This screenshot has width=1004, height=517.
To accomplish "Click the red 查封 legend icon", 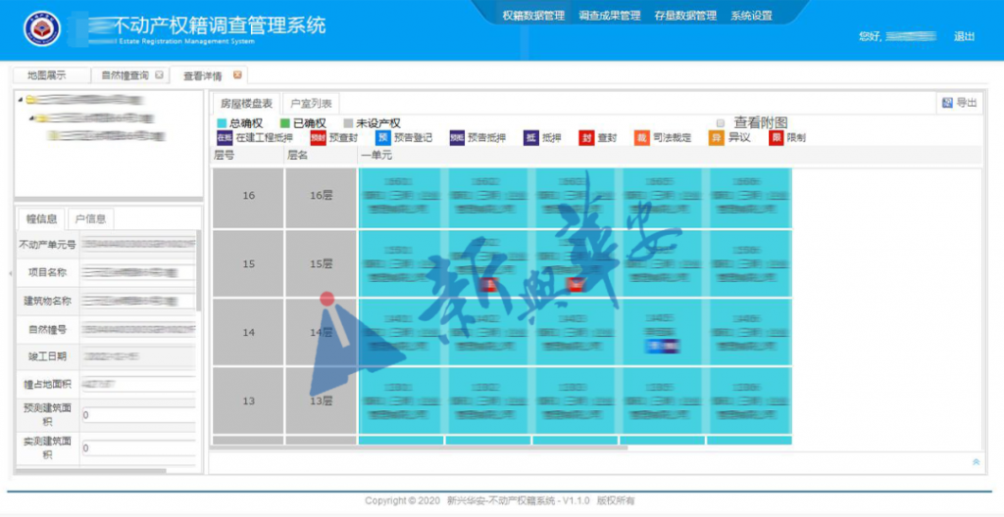I will point(586,138).
